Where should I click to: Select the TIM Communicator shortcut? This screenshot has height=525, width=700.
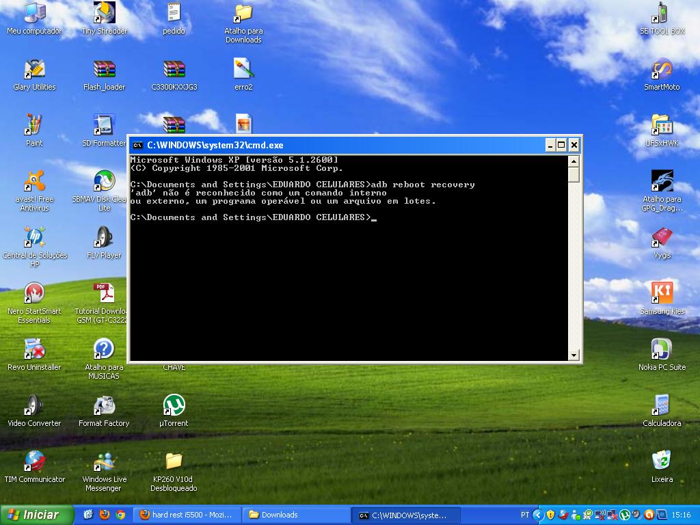coord(34,466)
